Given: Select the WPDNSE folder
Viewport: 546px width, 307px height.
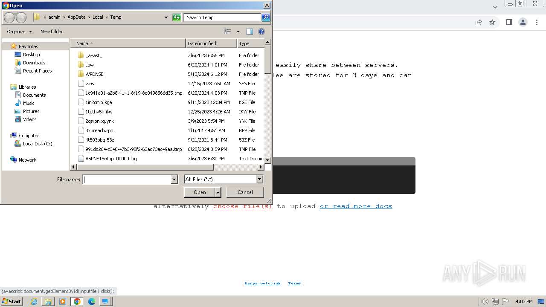Looking at the screenshot, I should [x=94, y=74].
